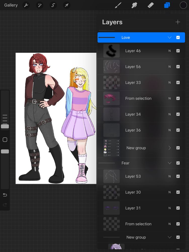Hide Layer 30
The image size is (189, 252).
pyautogui.click(x=178, y=192)
